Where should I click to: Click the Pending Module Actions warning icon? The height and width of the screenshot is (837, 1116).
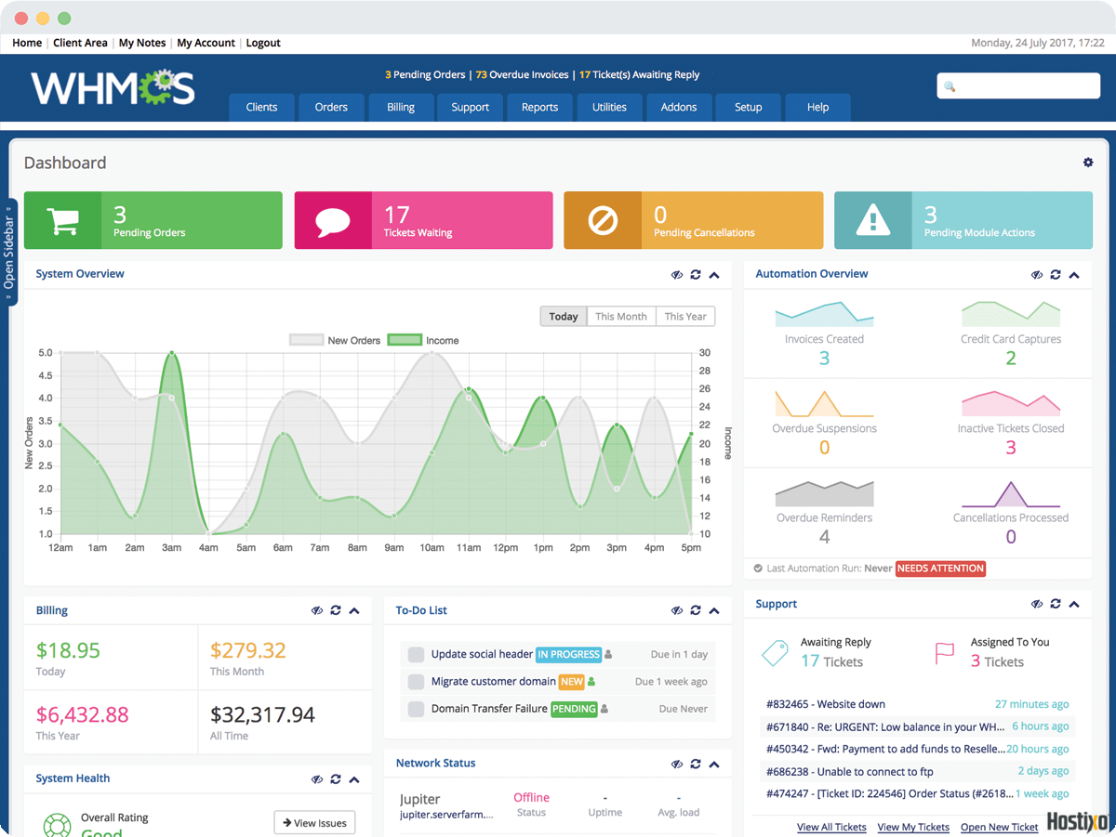pyautogui.click(x=872, y=221)
